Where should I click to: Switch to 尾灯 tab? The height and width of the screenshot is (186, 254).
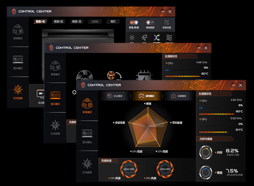(113, 21)
